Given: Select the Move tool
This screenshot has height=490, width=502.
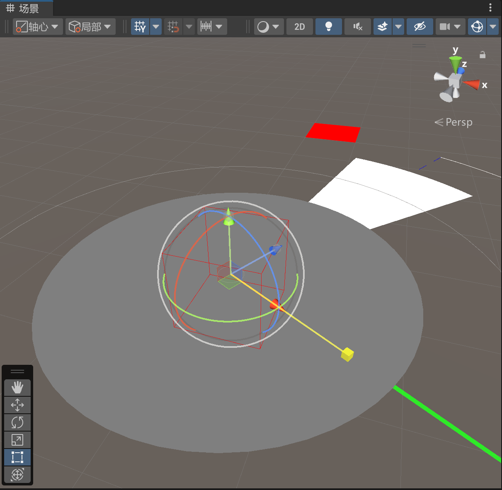Looking at the screenshot, I should click(x=17, y=405).
